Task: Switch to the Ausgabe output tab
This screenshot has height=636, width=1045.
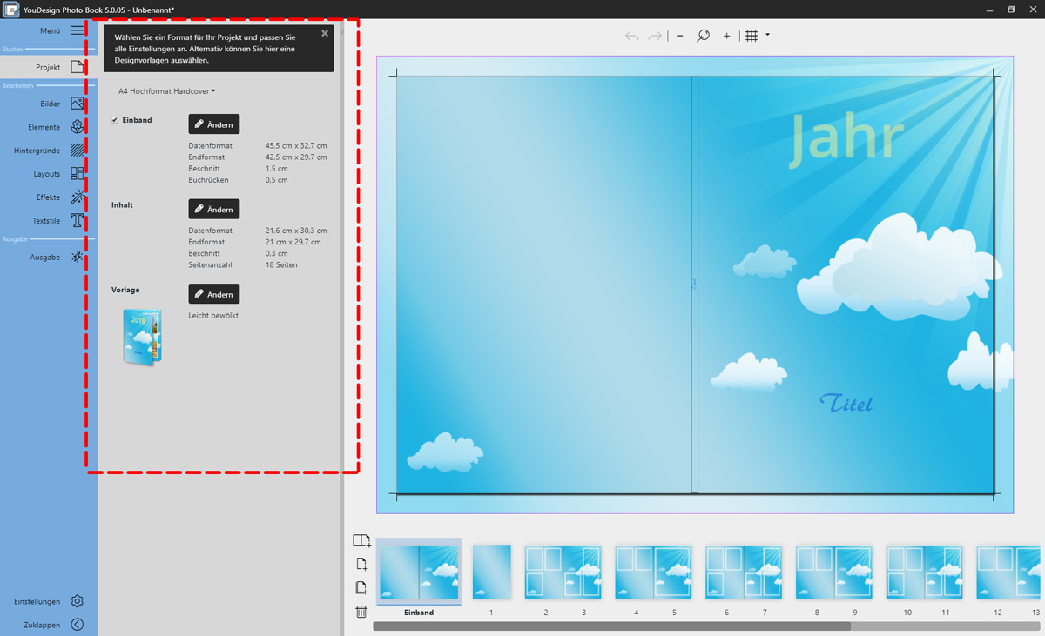Action: pyautogui.click(x=78, y=258)
